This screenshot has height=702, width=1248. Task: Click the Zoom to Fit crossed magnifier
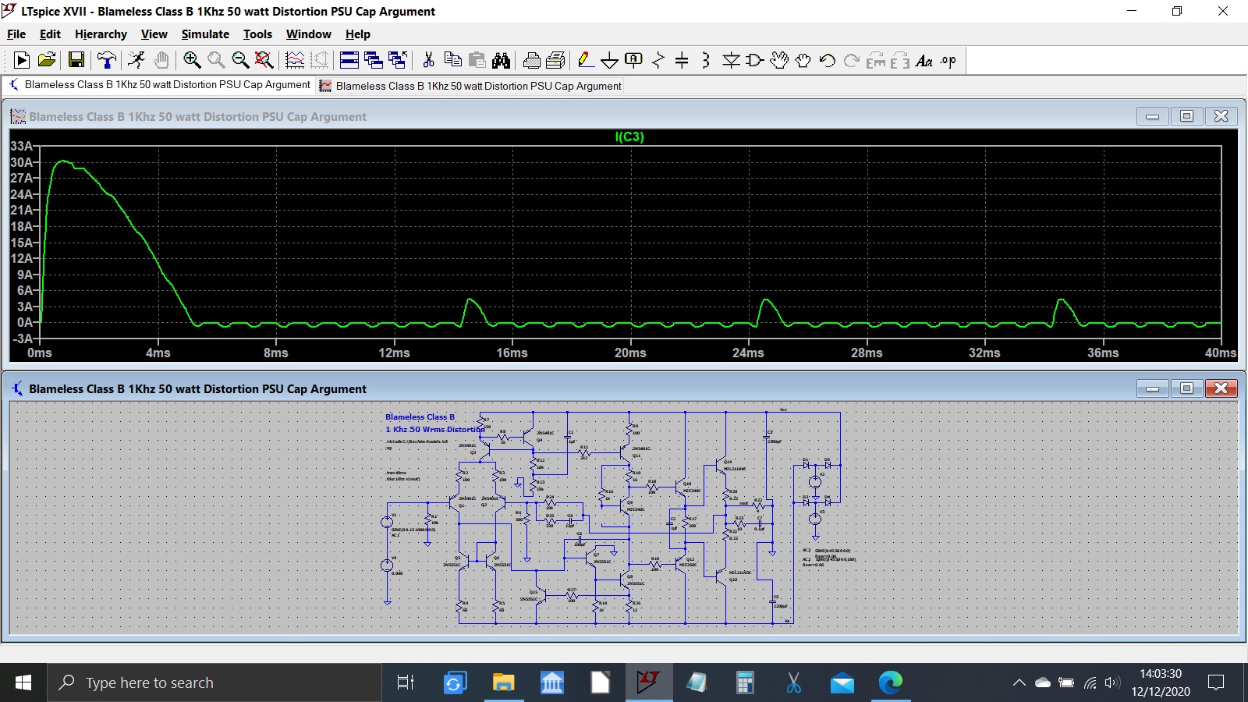click(x=264, y=60)
